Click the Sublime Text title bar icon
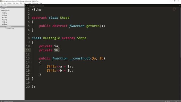This screenshot has width=181, height=102. (1, 1)
